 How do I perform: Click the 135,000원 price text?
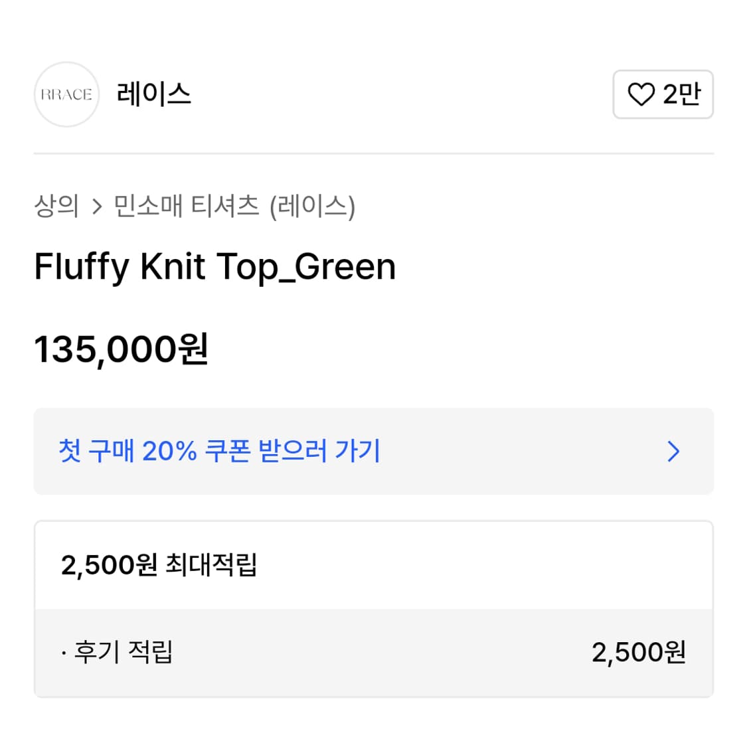click(x=122, y=349)
